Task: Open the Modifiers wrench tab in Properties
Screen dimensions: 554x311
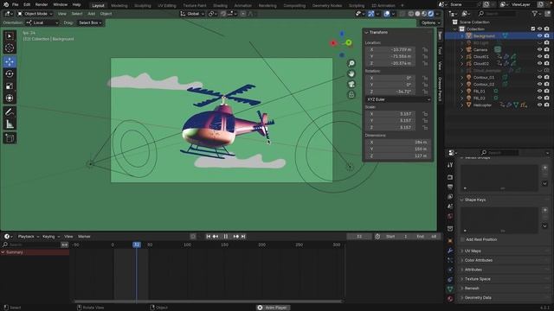Action: (x=450, y=251)
